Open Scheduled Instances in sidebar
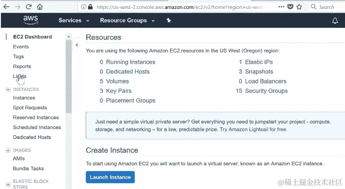The image size is (345, 189). point(37,127)
